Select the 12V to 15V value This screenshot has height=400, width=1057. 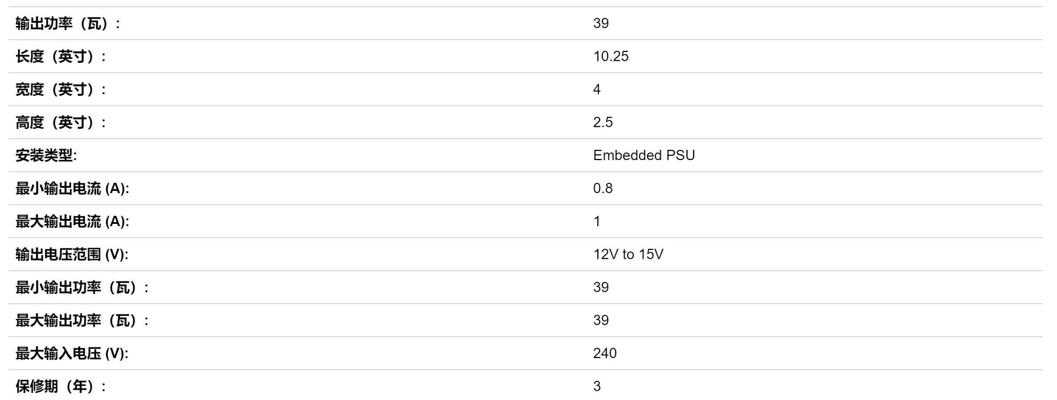pyautogui.click(x=628, y=254)
